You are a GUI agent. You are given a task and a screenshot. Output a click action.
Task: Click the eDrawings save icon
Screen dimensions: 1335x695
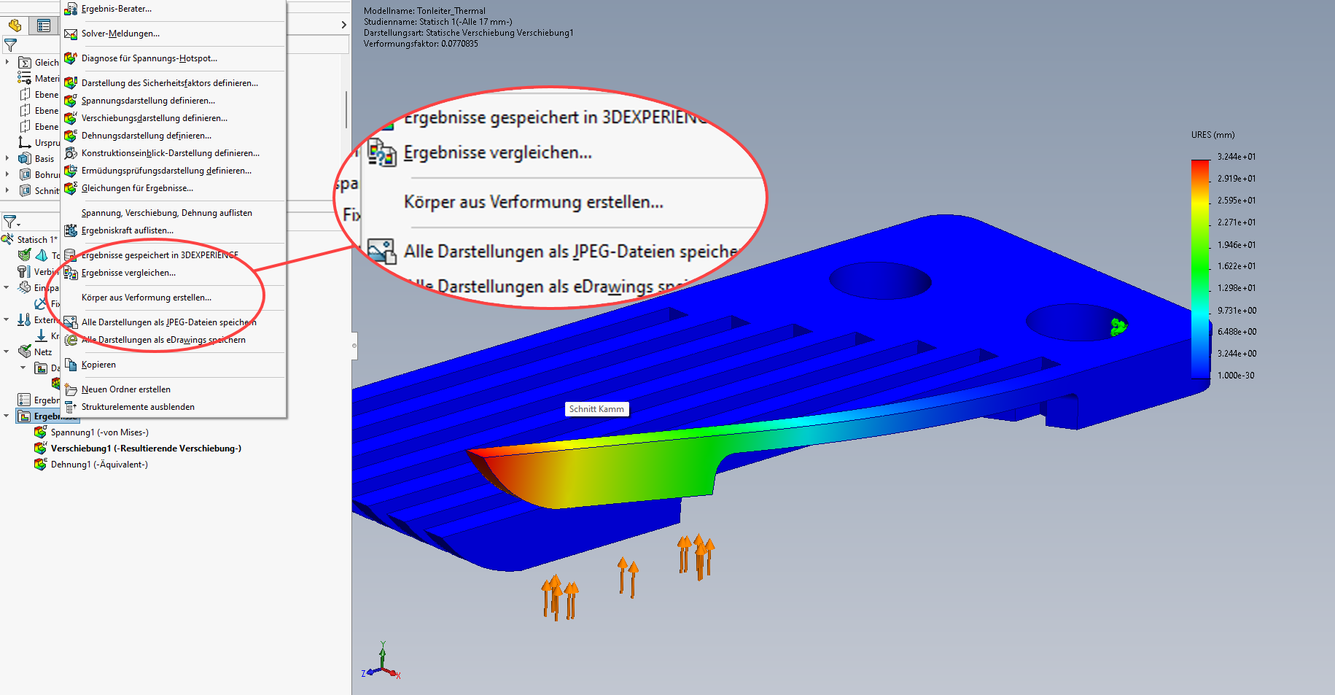tap(71, 340)
